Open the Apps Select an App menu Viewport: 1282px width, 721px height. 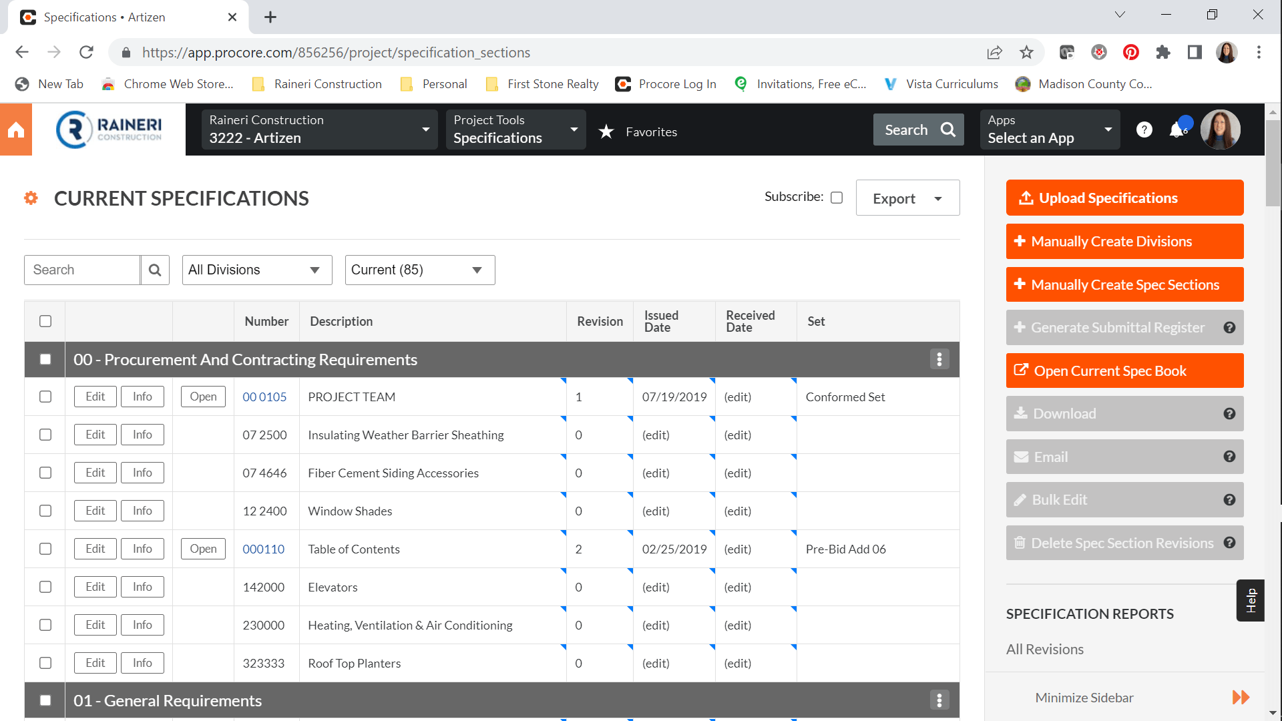[x=1050, y=130]
